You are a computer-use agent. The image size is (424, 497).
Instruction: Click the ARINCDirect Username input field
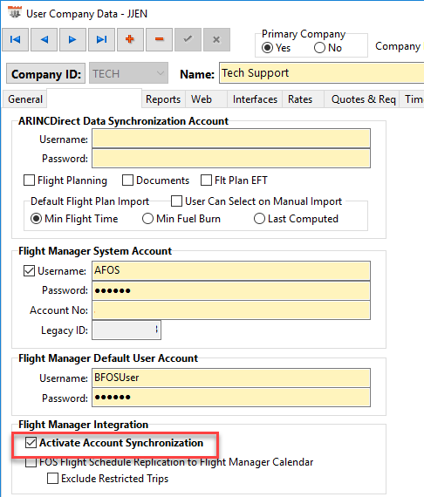coord(231,139)
